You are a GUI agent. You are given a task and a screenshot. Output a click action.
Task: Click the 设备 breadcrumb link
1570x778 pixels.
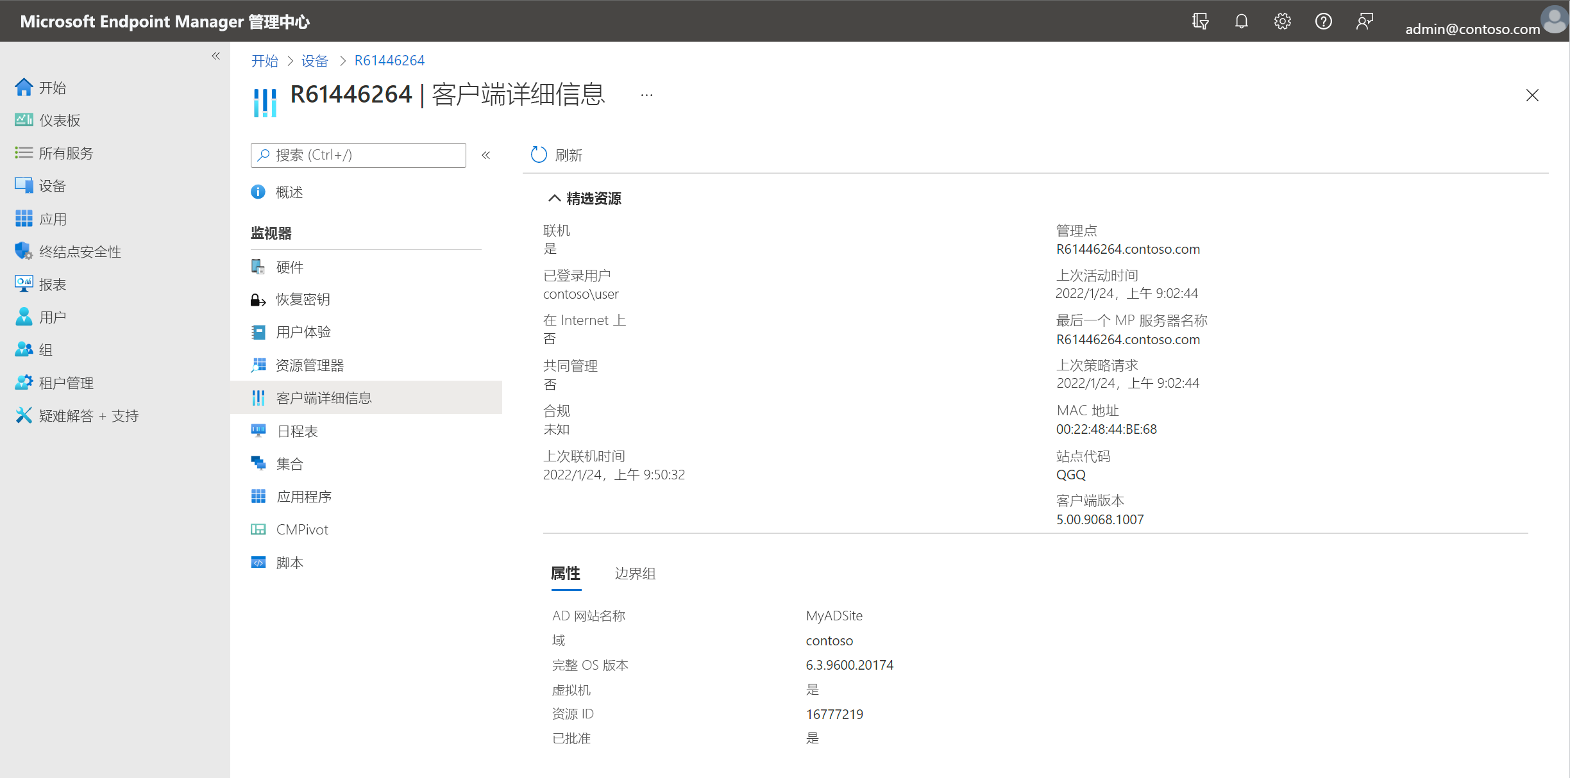tap(315, 61)
